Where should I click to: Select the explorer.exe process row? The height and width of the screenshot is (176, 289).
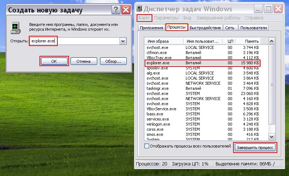[x=202, y=63]
